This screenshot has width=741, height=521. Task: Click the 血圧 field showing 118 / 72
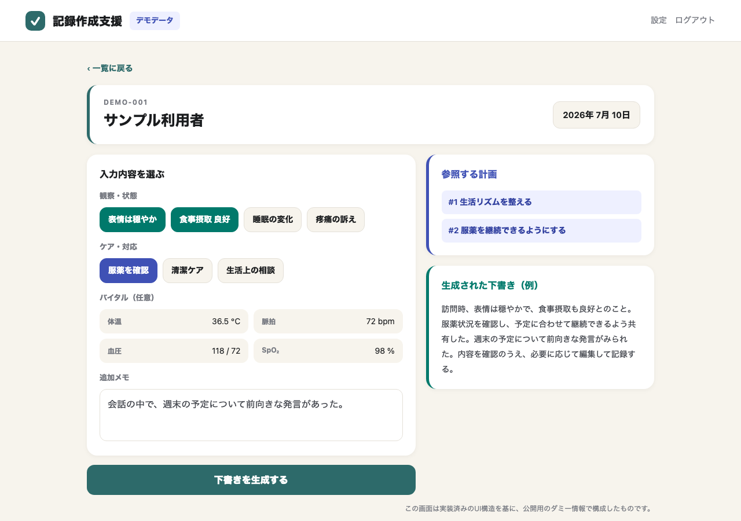(x=174, y=351)
